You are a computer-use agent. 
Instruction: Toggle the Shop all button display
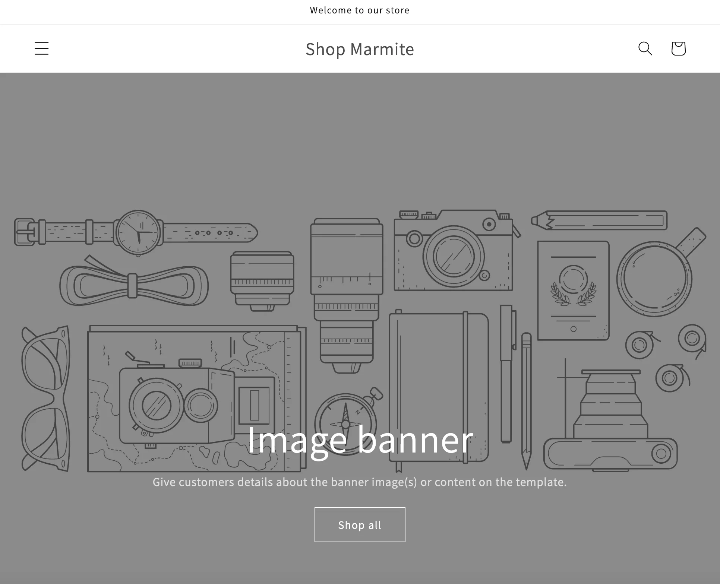pos(360,524)
